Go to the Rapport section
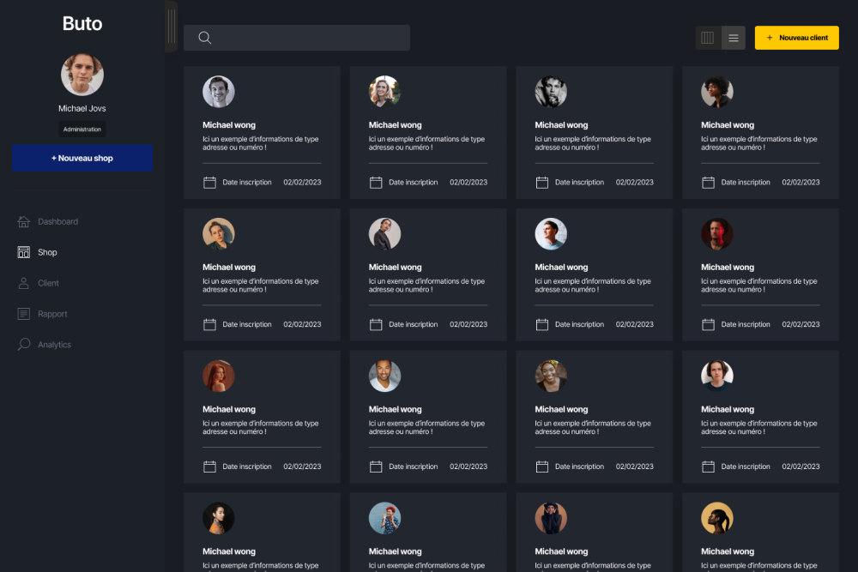The image size is (858, 572). pyautogui.click(x=52, y=314)
